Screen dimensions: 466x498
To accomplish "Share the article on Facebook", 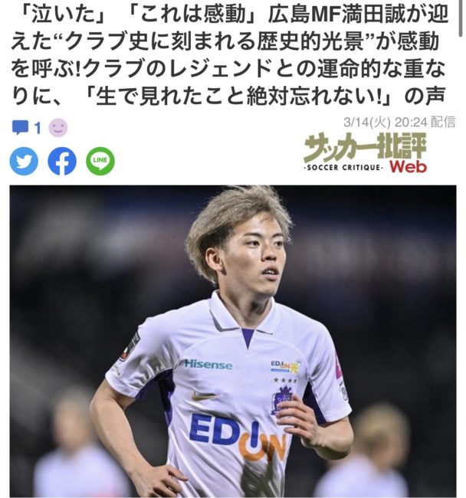I will point(62,161).
